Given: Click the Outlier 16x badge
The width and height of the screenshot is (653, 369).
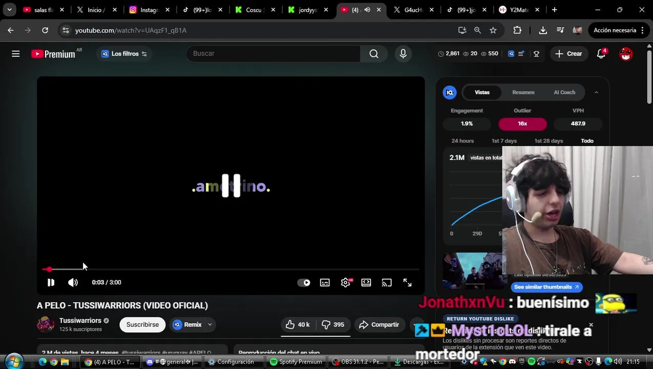Looking at the screenshot, I should (522, 124).
